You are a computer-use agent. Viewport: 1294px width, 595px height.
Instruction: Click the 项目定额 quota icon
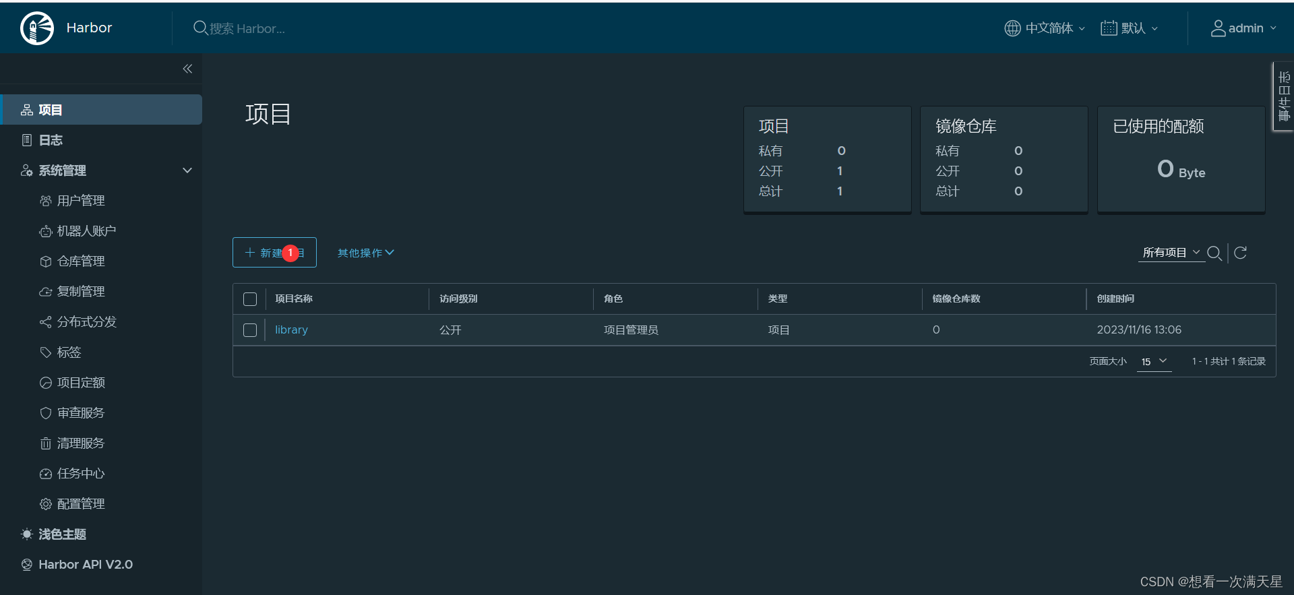point(46,383)
